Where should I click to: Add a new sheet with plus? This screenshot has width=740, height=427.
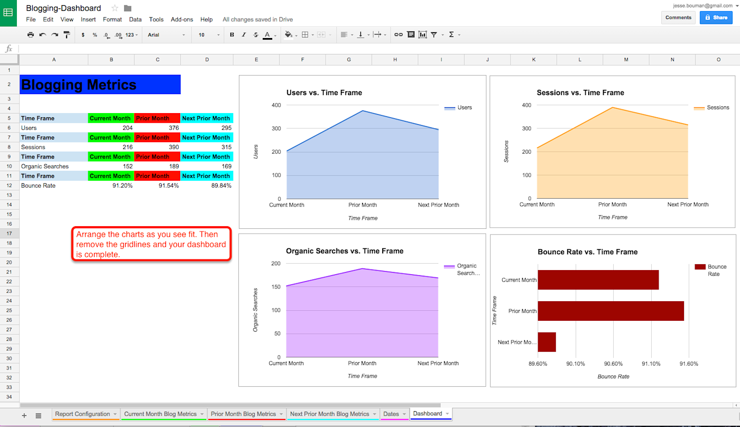(24, 415)
